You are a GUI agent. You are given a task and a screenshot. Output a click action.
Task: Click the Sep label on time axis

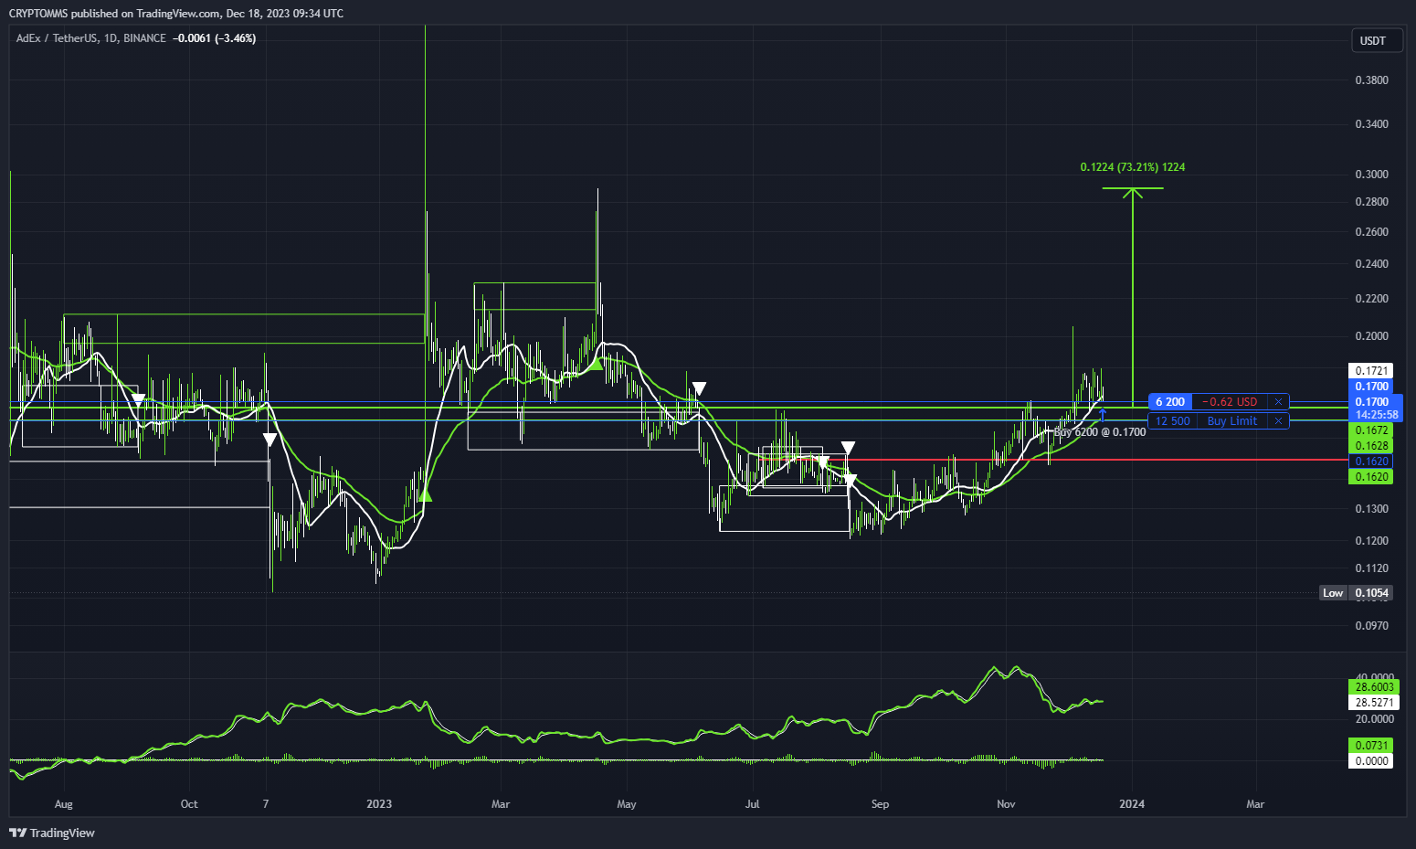point(880,804)
